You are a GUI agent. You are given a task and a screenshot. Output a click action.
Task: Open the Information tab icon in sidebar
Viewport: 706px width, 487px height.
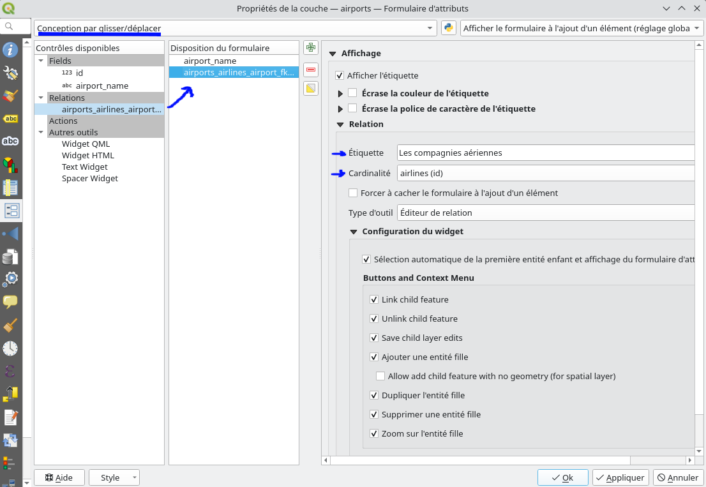coord(10,50)
